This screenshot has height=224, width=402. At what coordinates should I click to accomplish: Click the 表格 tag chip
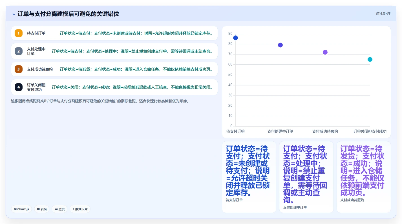(x=42, y=209)
